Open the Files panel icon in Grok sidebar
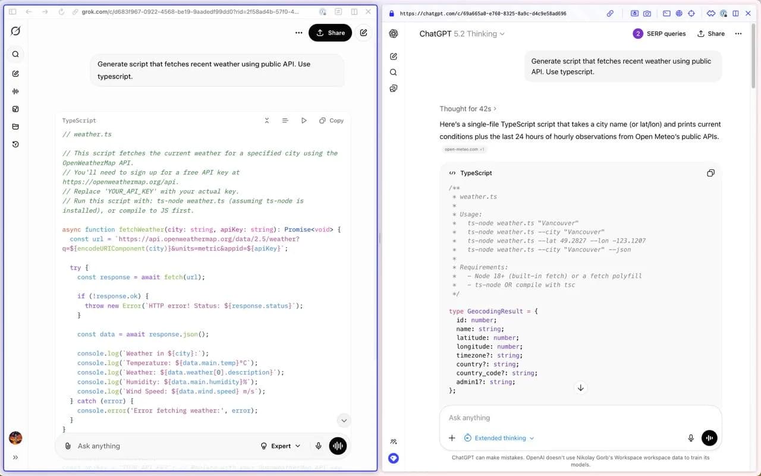761x476 pixels. tap(15, 109)
